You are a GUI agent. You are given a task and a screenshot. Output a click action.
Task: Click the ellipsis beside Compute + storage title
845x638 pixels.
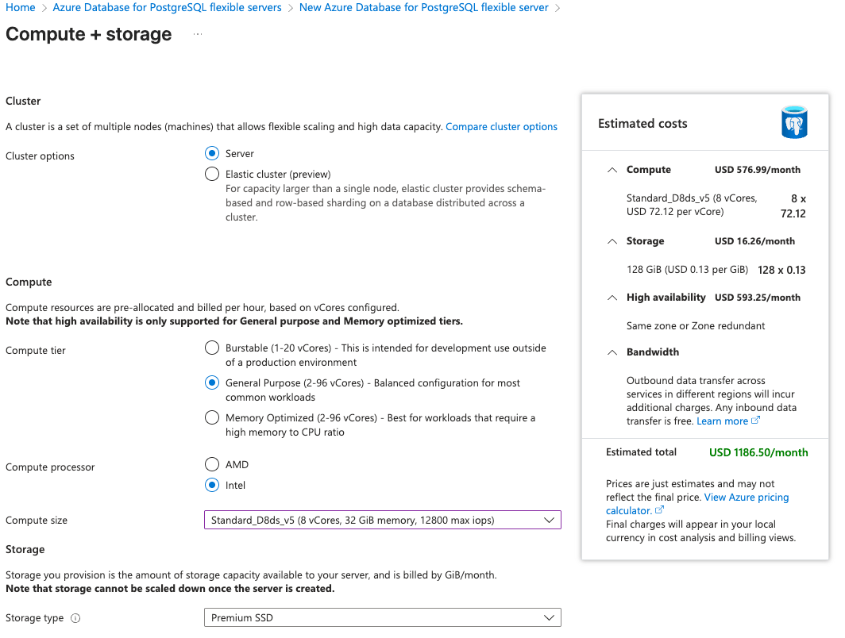point(198,34)
